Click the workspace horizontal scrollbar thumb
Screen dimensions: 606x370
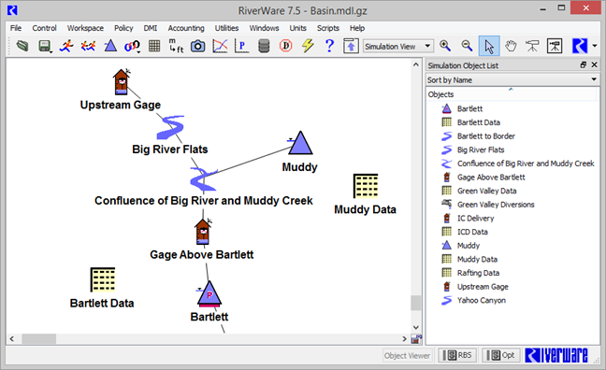point(38,339)
